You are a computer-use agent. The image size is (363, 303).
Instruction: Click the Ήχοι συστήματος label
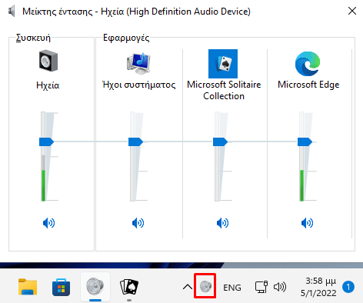[139, 85]
